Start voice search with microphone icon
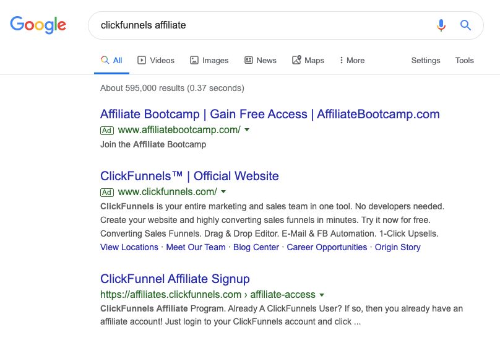The height and width of the screenshot is (340, 500). (441, 25)
